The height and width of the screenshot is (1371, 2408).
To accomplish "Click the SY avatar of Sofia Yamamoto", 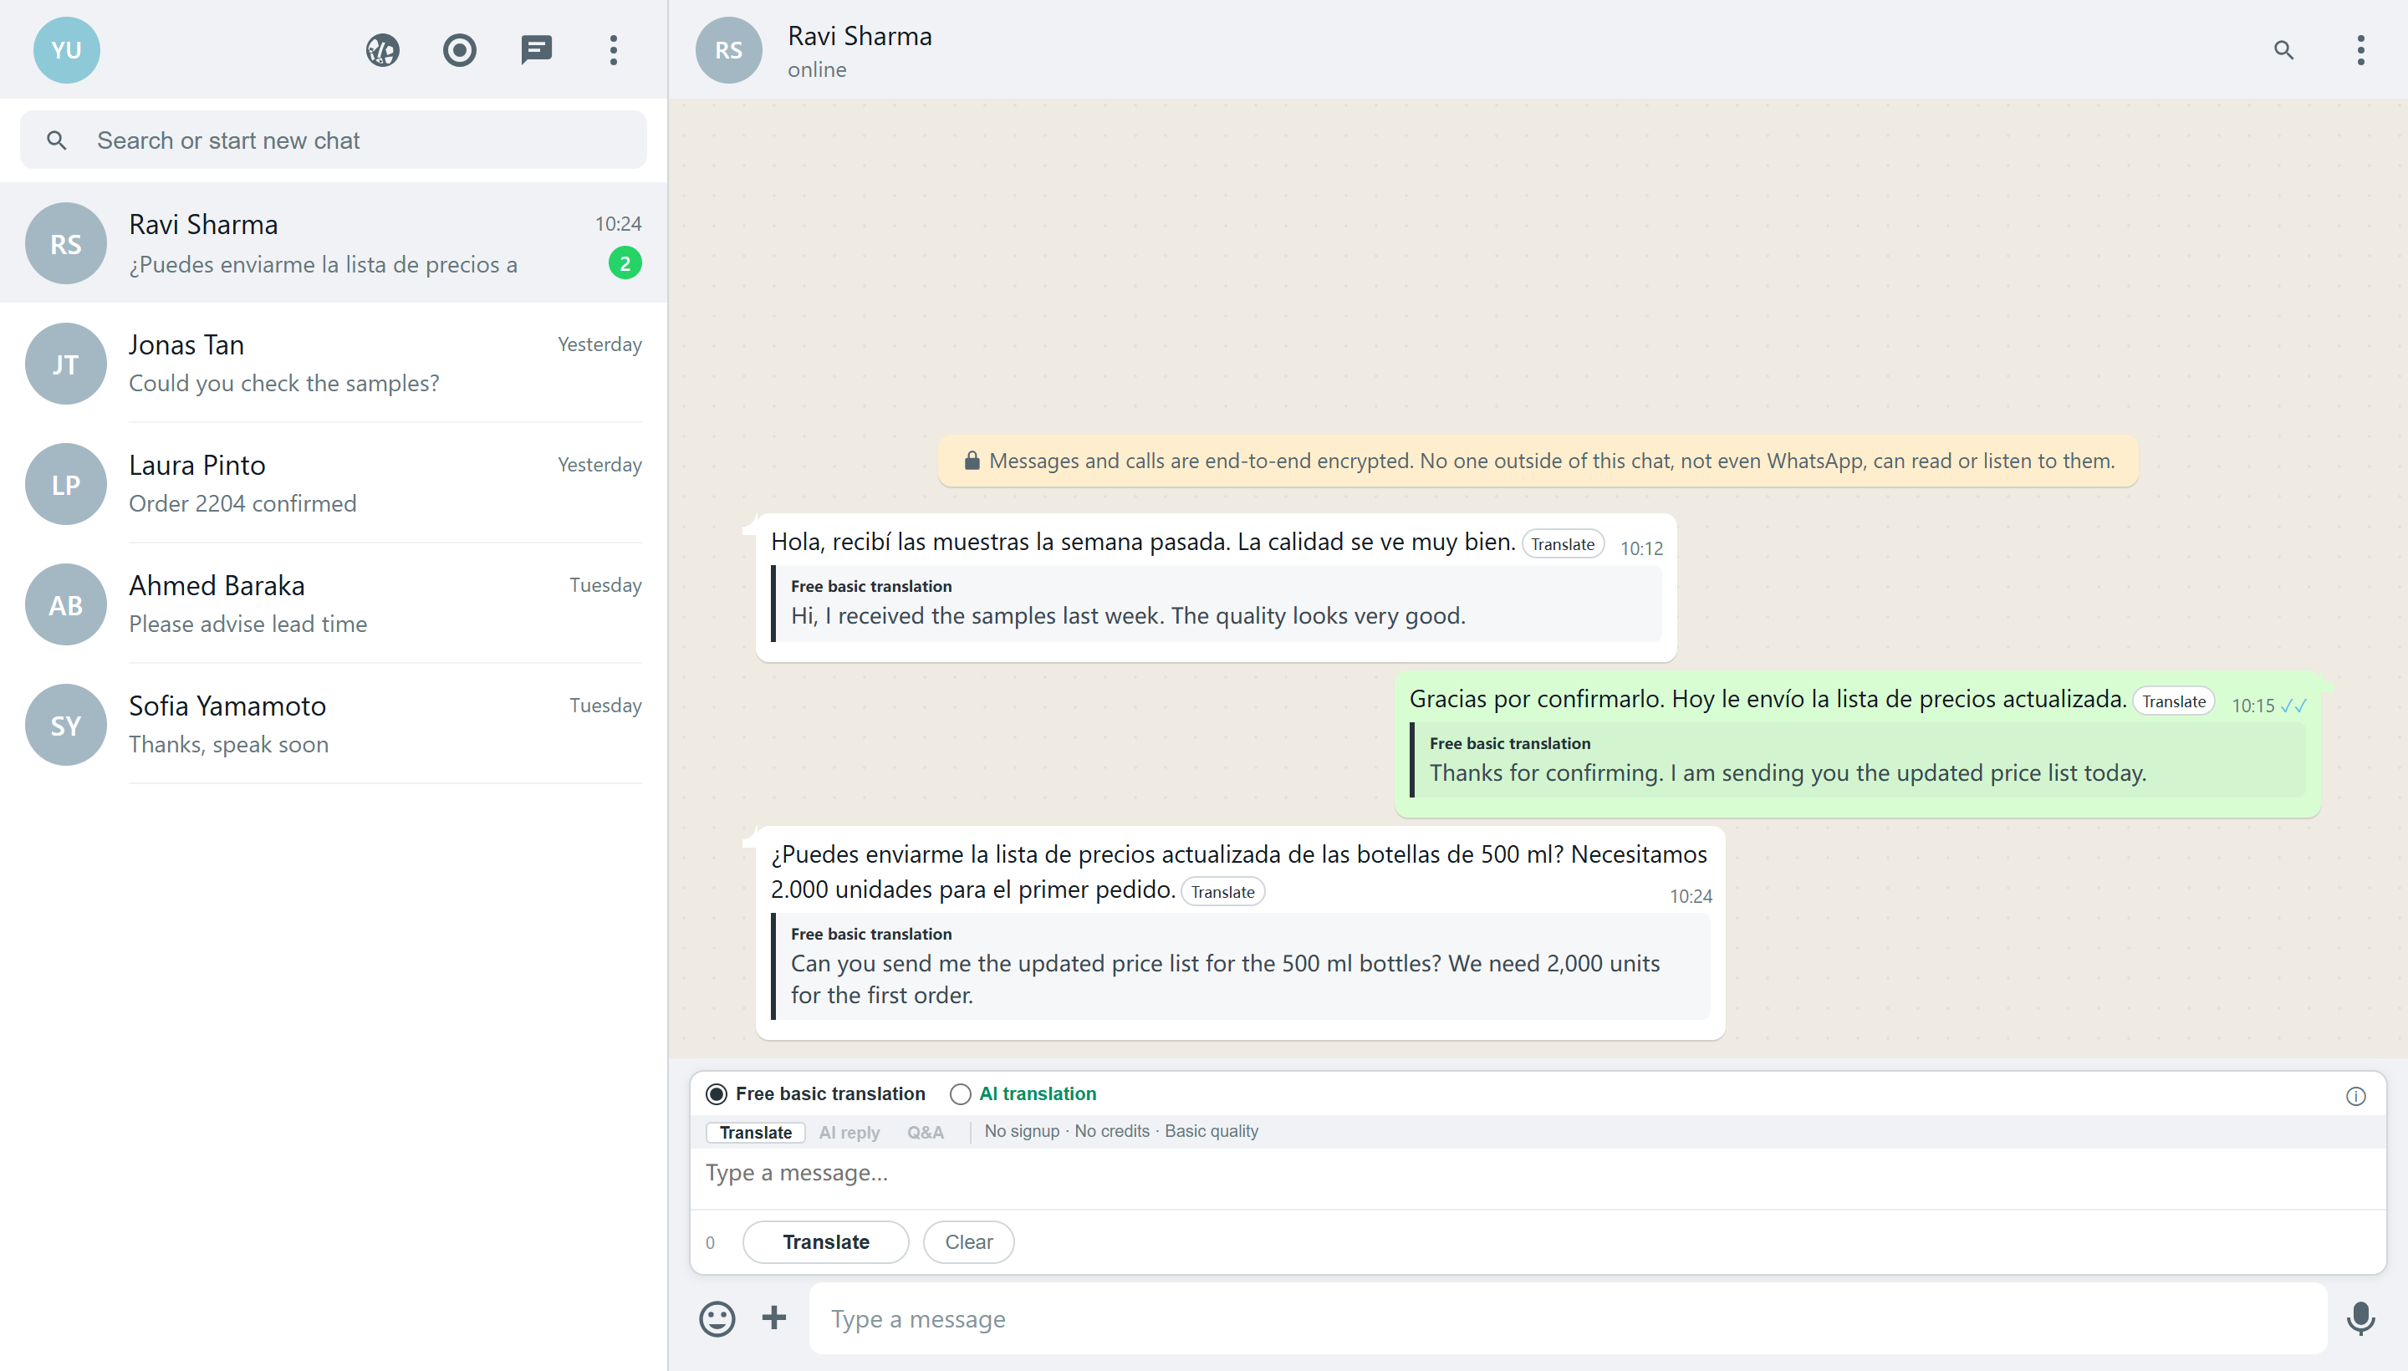I will pos(66,724).
